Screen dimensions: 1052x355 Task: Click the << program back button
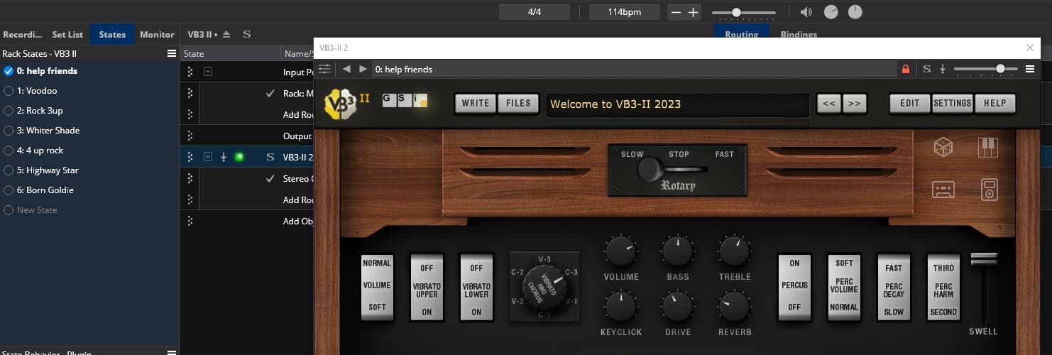[828, 104]
